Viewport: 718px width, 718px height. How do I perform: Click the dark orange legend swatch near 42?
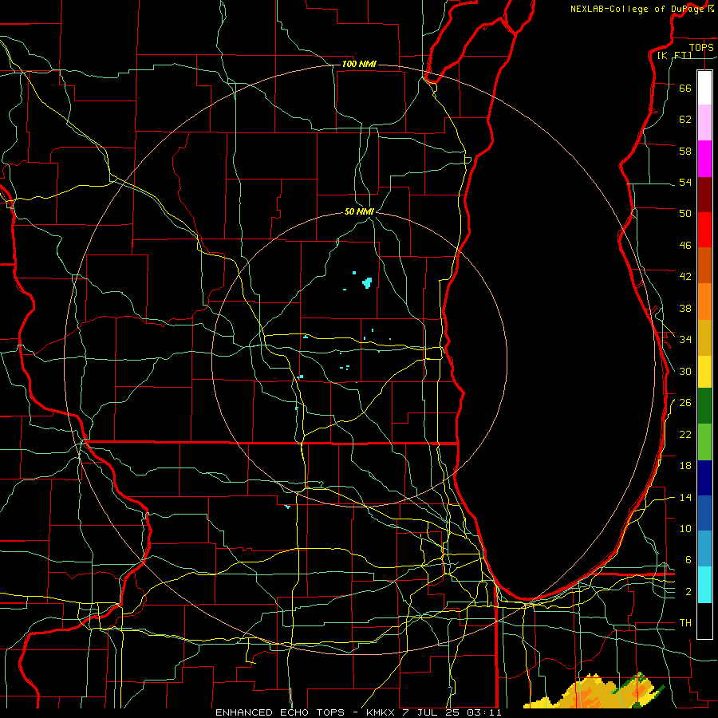pos(704,265)
